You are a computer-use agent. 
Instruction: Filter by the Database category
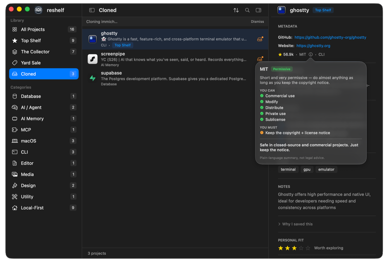tap(44, 96)
